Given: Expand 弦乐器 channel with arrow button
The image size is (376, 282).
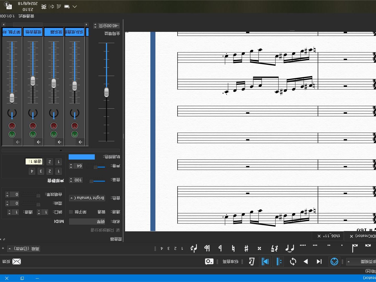Looking at the screenshot, I should pos(59,142).
